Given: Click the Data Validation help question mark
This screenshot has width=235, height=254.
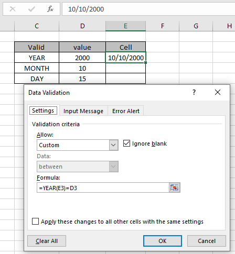Looking at the screenshot, I should pos(194,92).
